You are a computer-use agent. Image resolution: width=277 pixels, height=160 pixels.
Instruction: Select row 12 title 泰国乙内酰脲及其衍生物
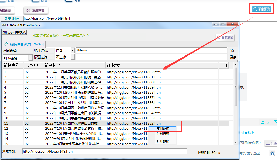click(x=74, y=128)
